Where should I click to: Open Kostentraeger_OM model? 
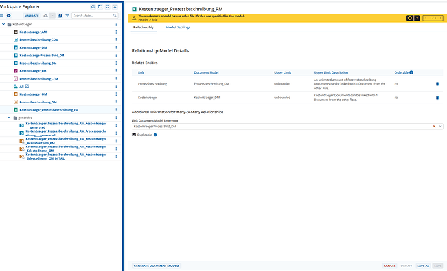(33, 94)
